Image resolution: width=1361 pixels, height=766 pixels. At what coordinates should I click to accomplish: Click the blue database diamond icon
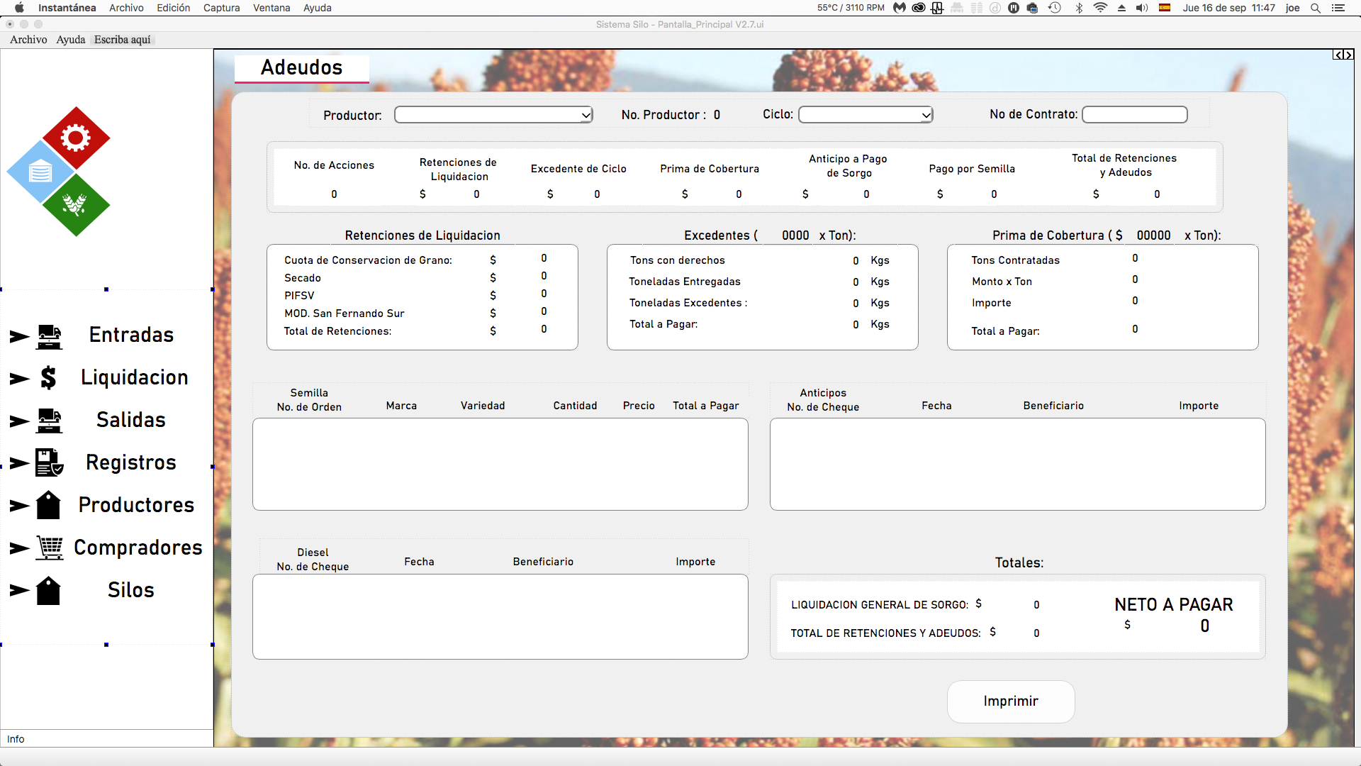point(40,172)
